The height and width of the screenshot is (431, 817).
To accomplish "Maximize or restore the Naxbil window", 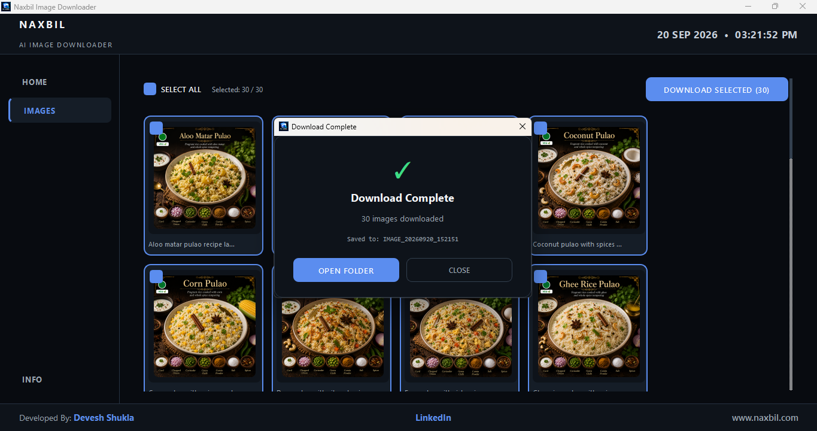I will [775, 7].
